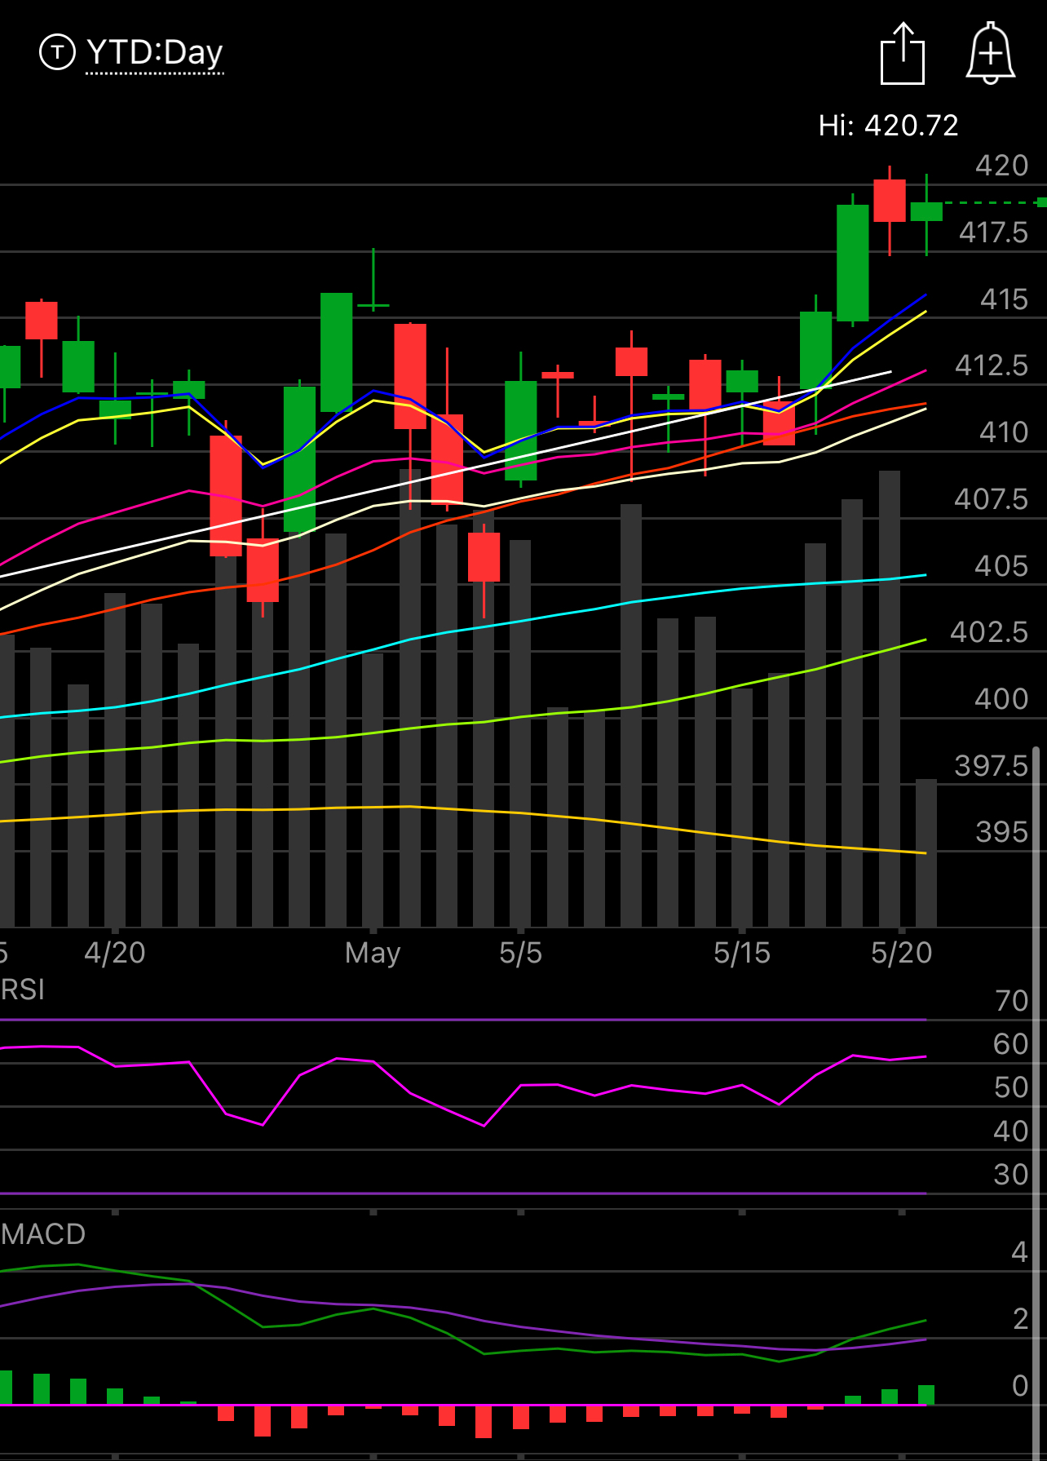Tap the MACD 4 scale label
Viewport: 1047px width, 1461px height.
(1019, 1252)
